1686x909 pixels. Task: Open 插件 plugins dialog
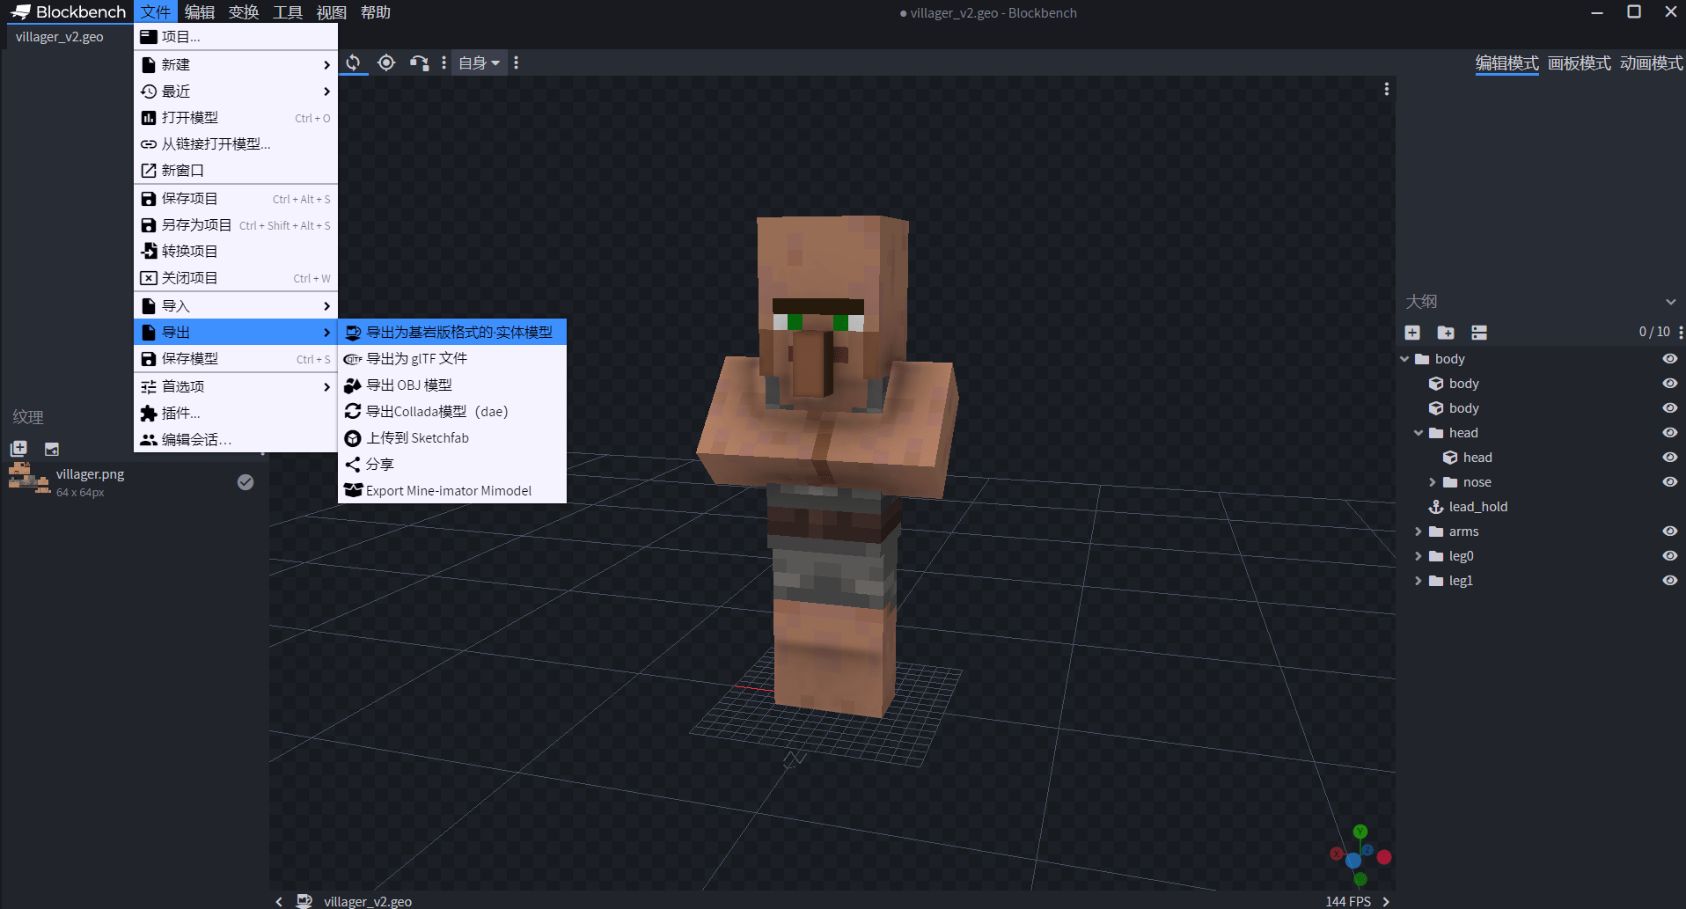[x=236, y=413]
